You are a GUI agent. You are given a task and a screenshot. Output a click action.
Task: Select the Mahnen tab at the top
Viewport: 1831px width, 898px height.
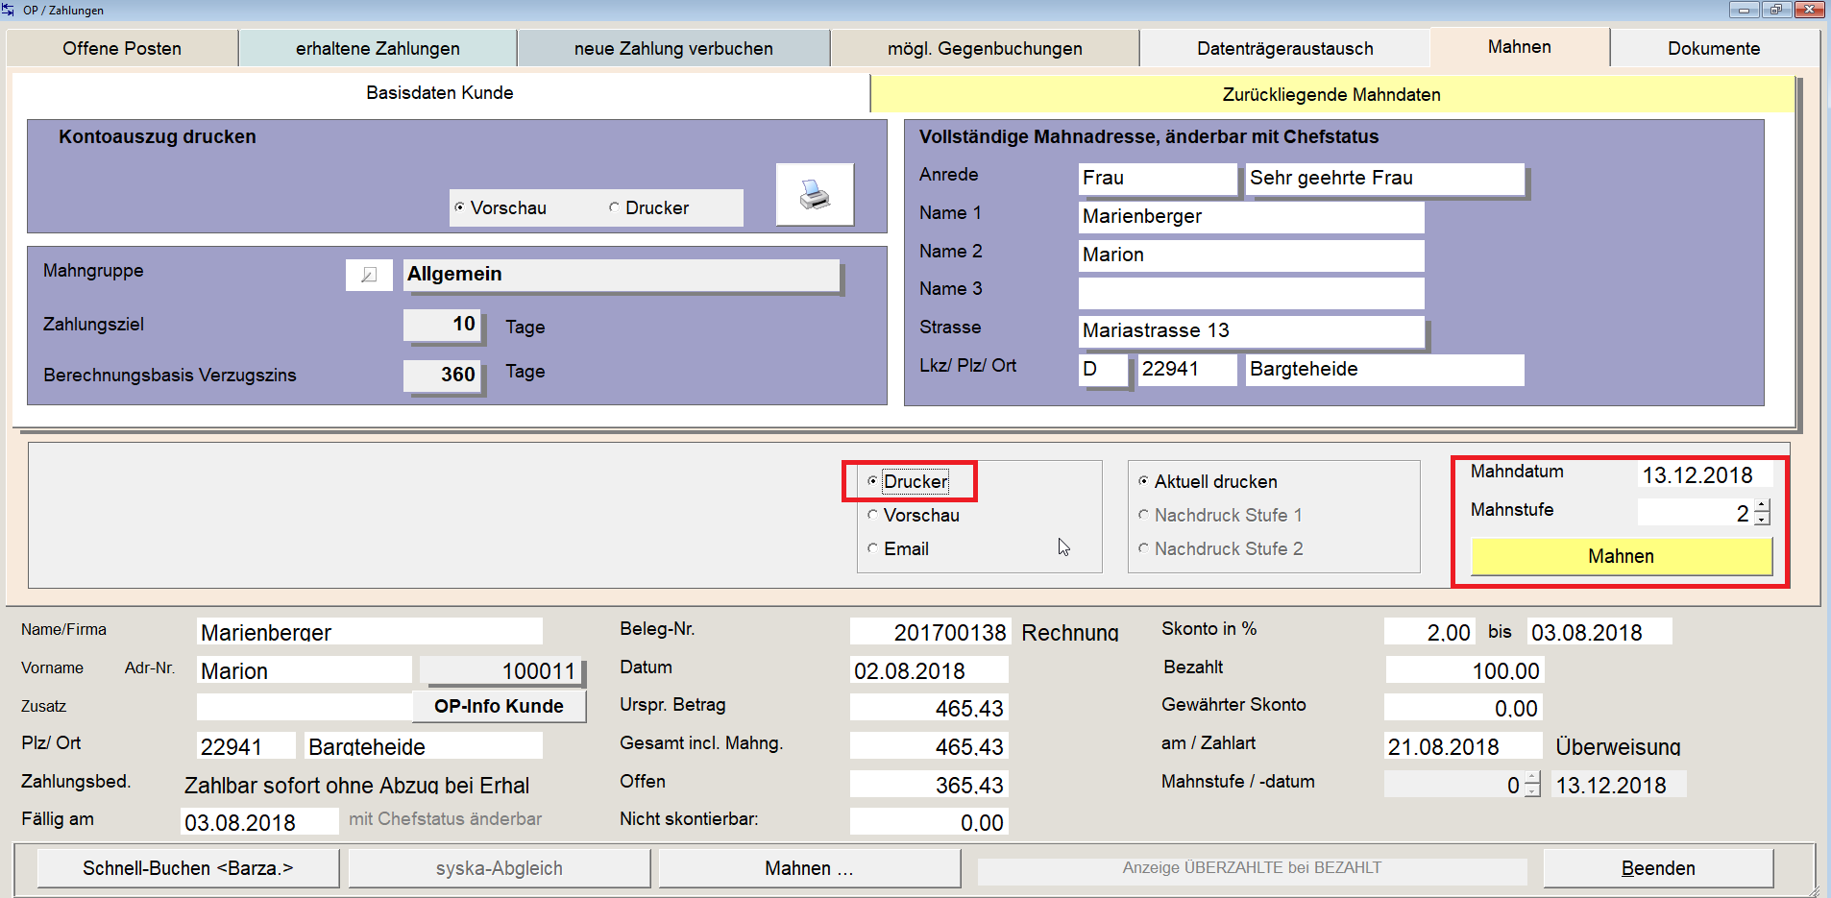tap(1520, 47)
